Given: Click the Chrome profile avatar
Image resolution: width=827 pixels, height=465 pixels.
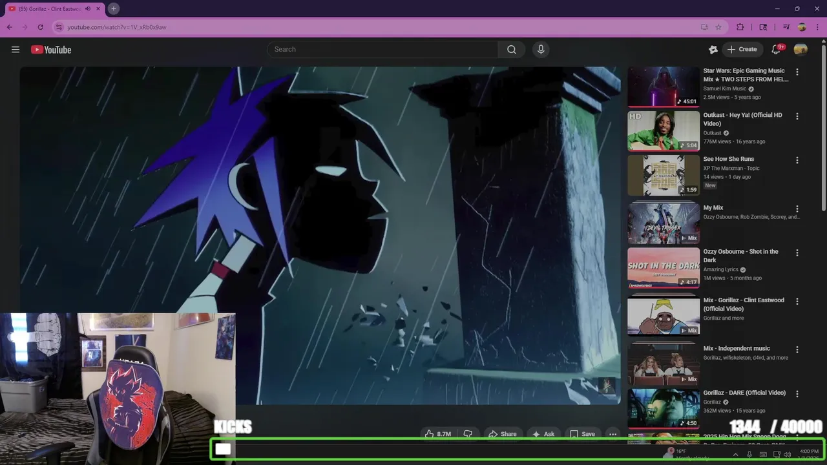Looking at the screenshot, I should tap(802, 27).
